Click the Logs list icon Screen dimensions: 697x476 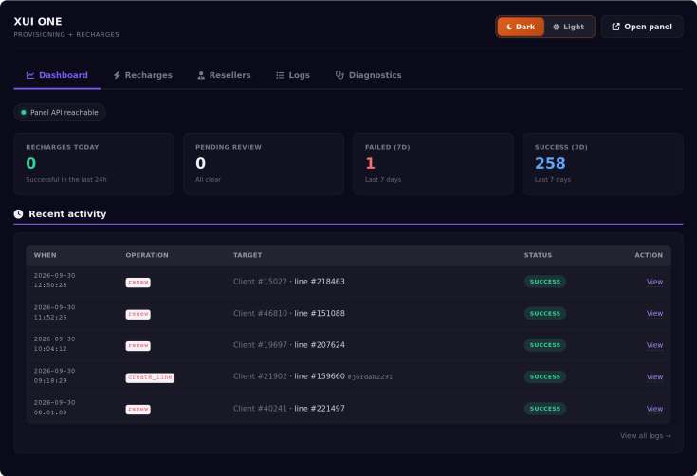pos(280,75)
